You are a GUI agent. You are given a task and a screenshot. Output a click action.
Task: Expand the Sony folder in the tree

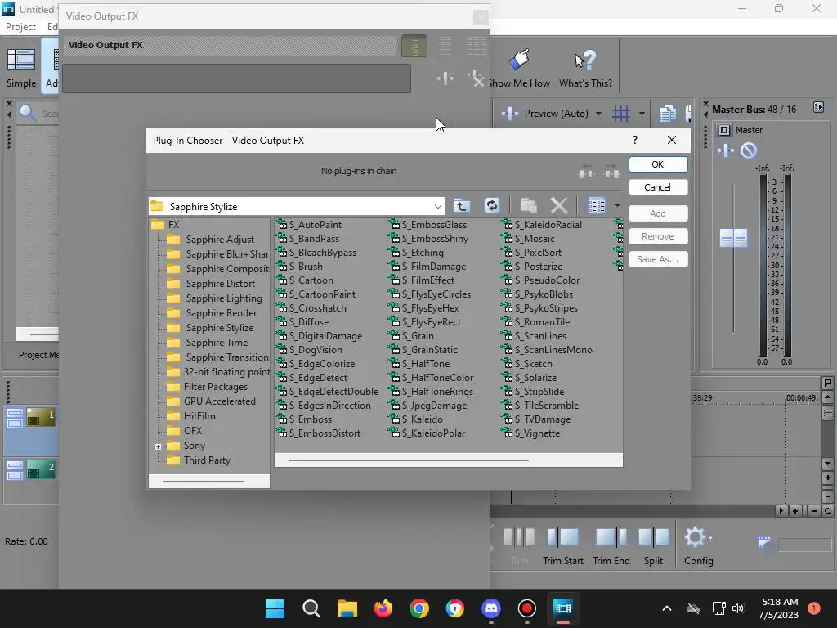[x=158, y=446]
